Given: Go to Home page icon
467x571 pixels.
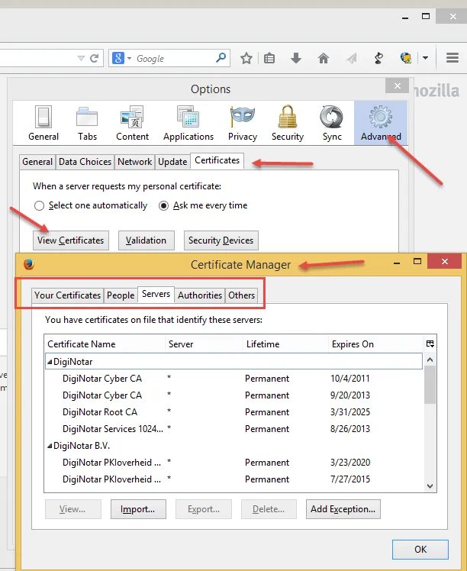Looking at the screenshot, I should 324,58.
